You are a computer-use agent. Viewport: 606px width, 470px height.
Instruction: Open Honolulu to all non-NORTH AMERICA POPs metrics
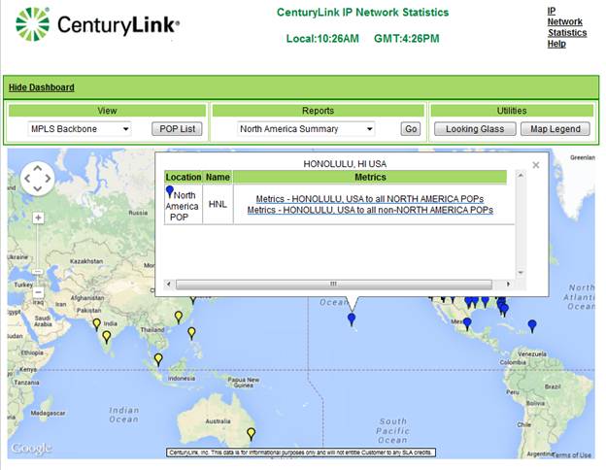(370, 210)
